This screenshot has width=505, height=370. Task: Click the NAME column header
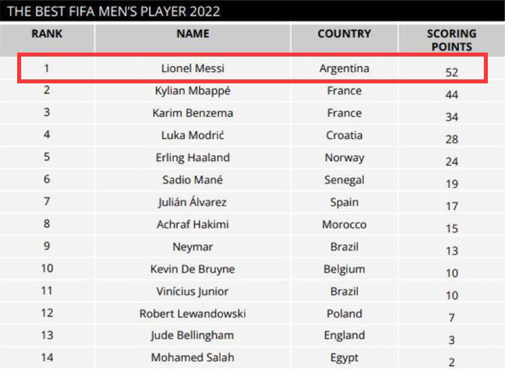pos(193,34)
